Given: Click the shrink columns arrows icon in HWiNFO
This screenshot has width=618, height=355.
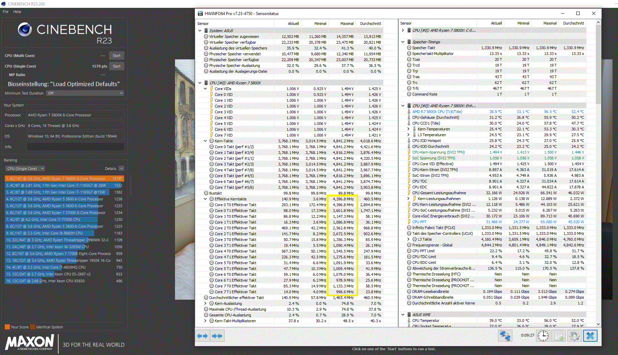Looking at the screenshot, I should (x=217, y=336).
